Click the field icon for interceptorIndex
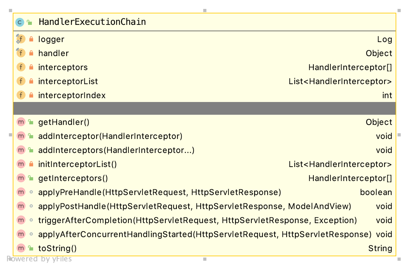The width and height of the screenshot is (409, 269). [x=21, y=95]
